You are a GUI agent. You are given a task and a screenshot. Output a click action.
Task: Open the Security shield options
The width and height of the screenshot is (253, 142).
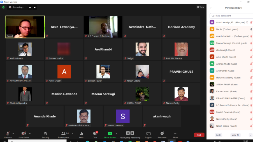click(x=45, y=134)
